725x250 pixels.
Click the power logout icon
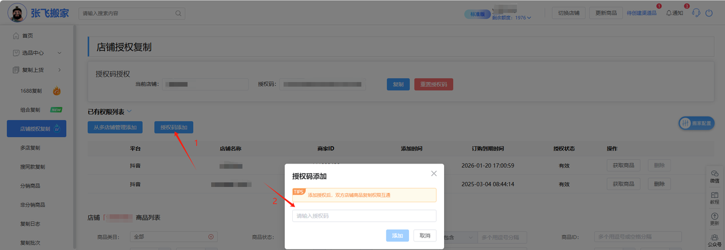pyautogui.click(x=709, y=12)
